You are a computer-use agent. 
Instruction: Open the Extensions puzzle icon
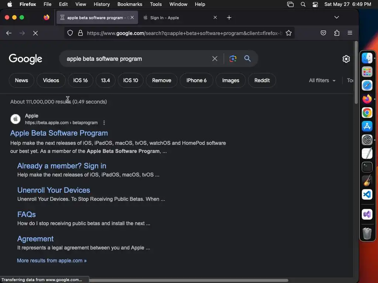coord(337,33)
